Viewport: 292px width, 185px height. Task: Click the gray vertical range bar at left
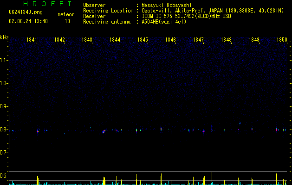9,132
